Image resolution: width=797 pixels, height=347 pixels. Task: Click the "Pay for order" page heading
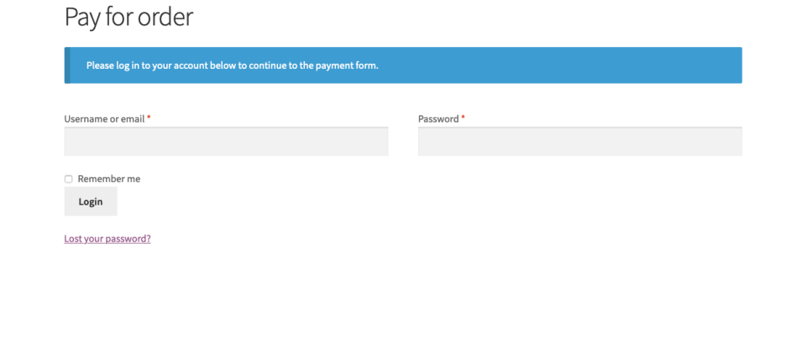(128, 17)
